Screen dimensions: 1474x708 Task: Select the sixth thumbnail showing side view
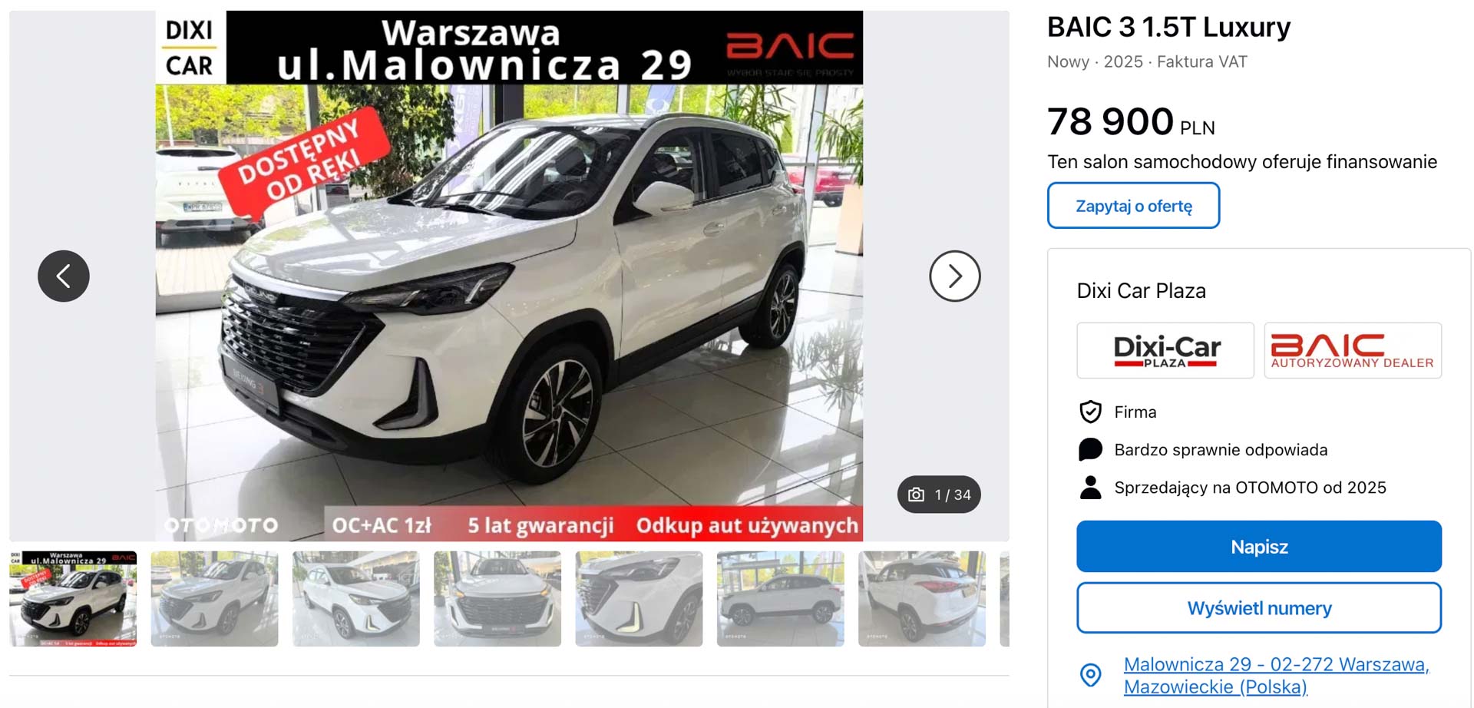click(x=780, y=598)
